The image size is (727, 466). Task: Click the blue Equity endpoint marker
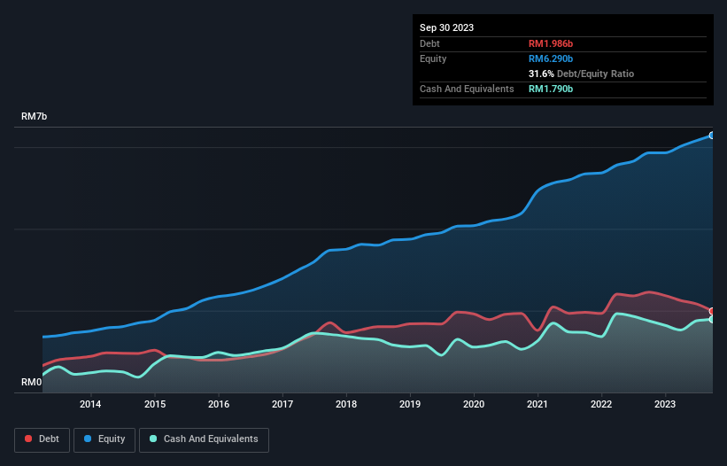click(x=712, y=136)
